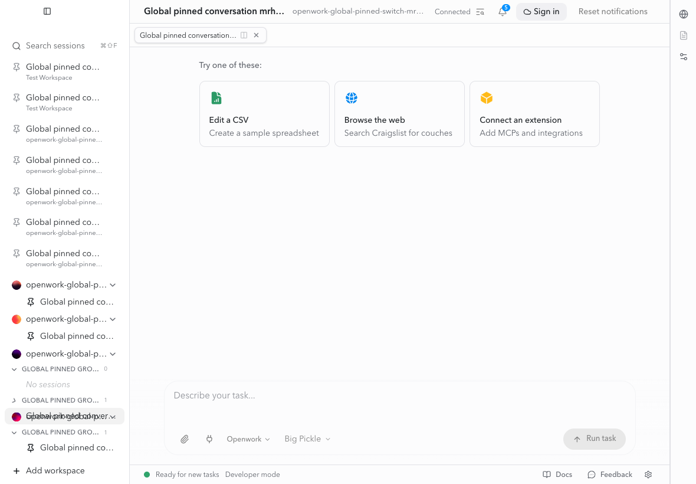Choose the Connect an extension suggestion card
This screenshot has width=696, height=484.
534,114
